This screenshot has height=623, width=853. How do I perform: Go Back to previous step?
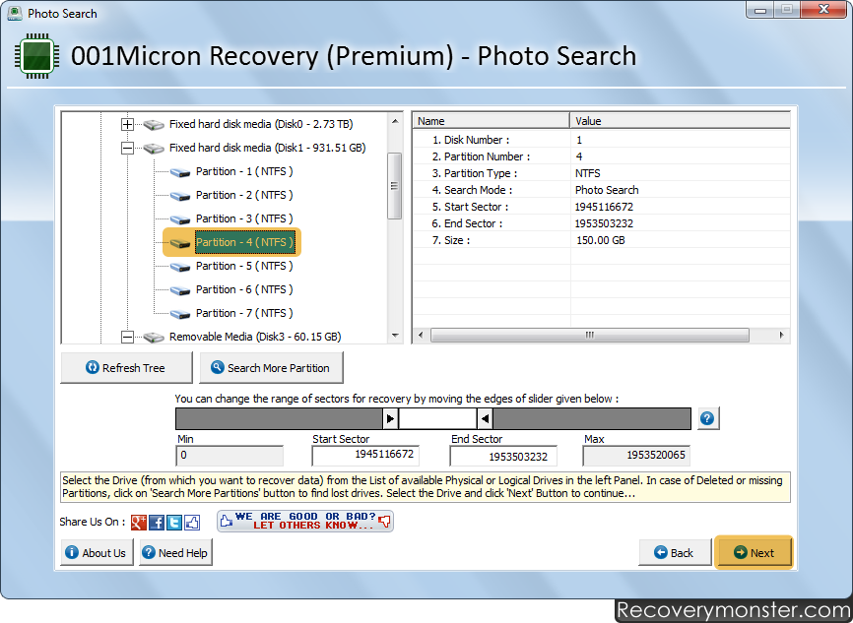(x=675, y=552)
